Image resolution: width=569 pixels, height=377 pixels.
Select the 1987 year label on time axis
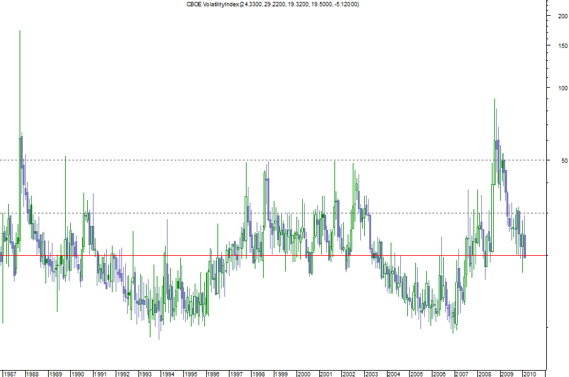(x=9, y=374)
